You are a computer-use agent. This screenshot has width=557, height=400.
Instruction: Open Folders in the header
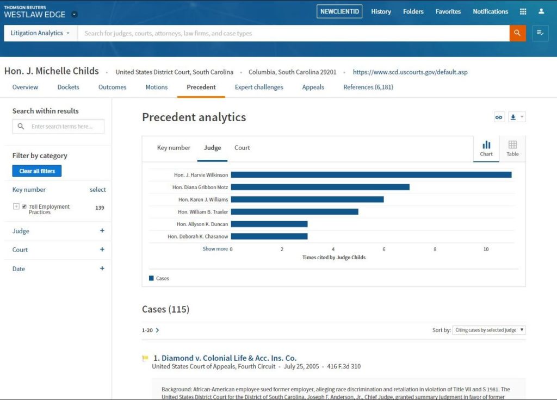413,12
